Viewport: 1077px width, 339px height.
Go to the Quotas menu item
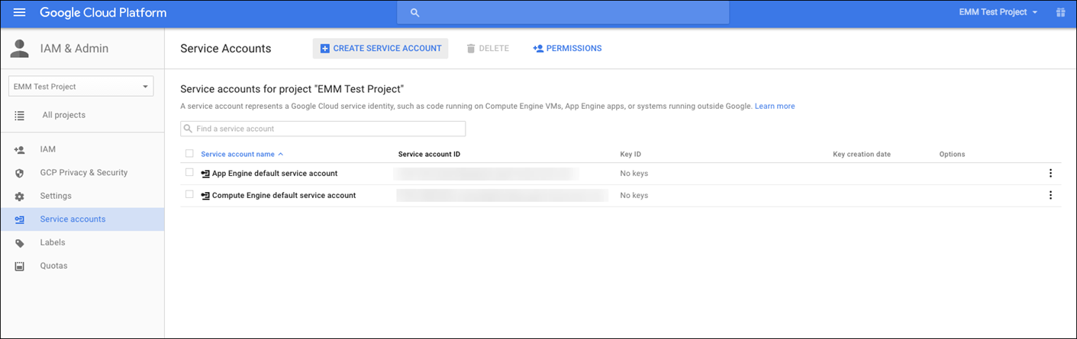53,266
